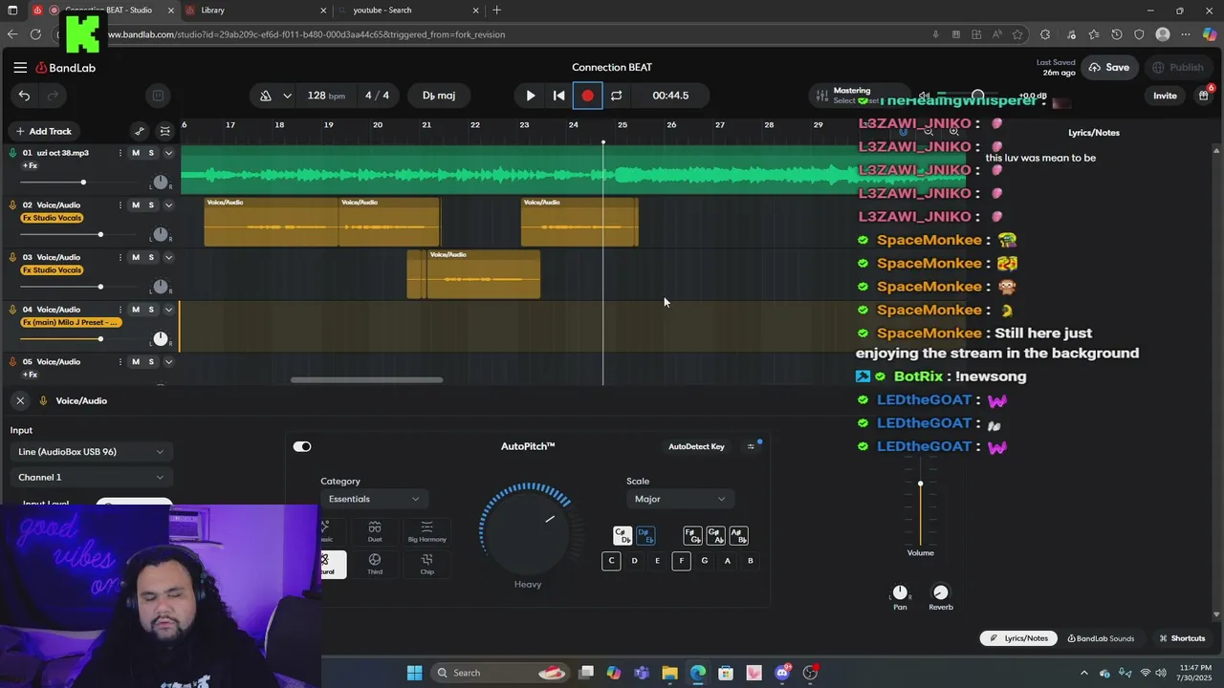Open AutoPitch settings sliders icon
The height and width of the screenshot is (688, 1224).
tap(752, 446)
